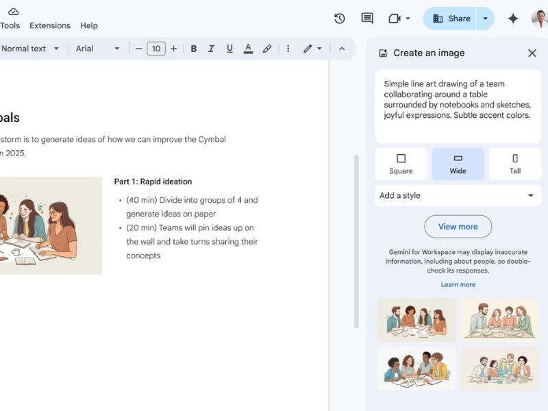The image size is (548, 411).
Task: Select the Square aspect ratio
Action: point(401,164)
